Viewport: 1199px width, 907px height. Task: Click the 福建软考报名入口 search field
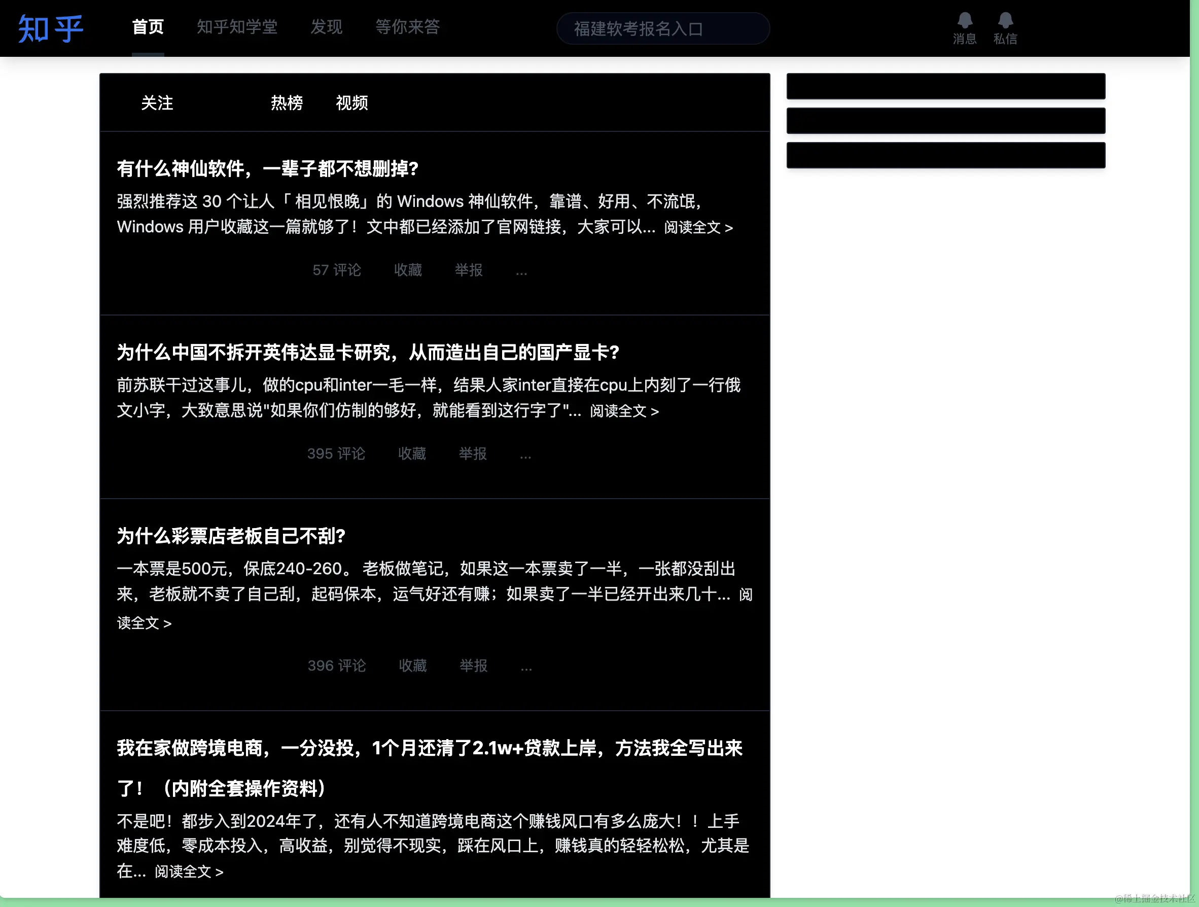click(x=662, y=29)
